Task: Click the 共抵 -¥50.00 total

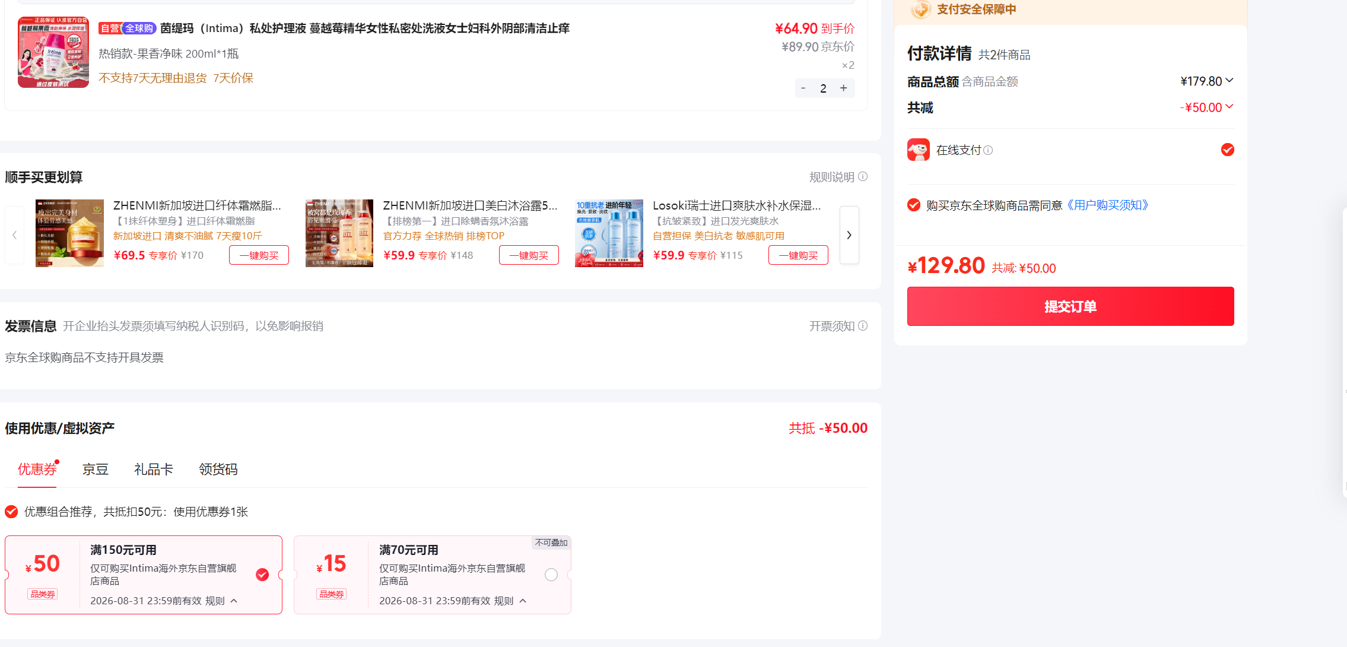Action: tap(828, 428)
